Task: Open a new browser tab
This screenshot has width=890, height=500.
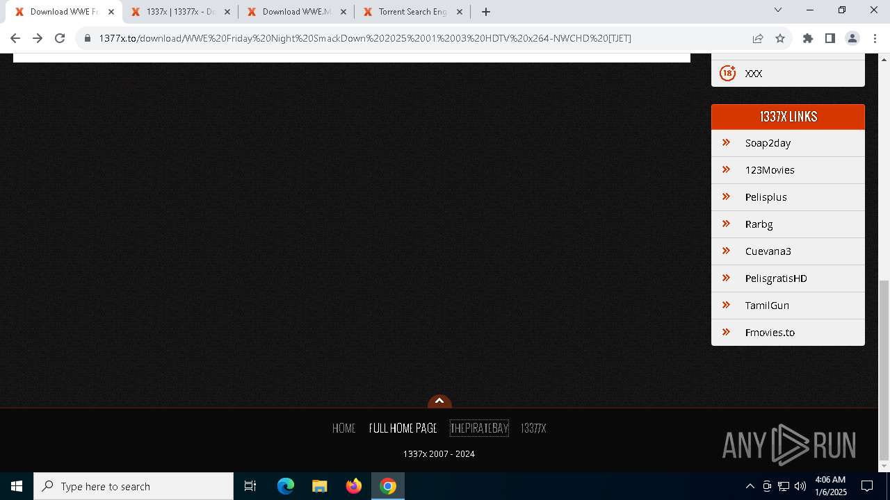Action: point(486,12)
